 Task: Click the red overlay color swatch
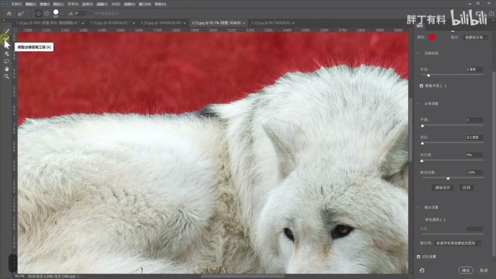click(432, 38)
